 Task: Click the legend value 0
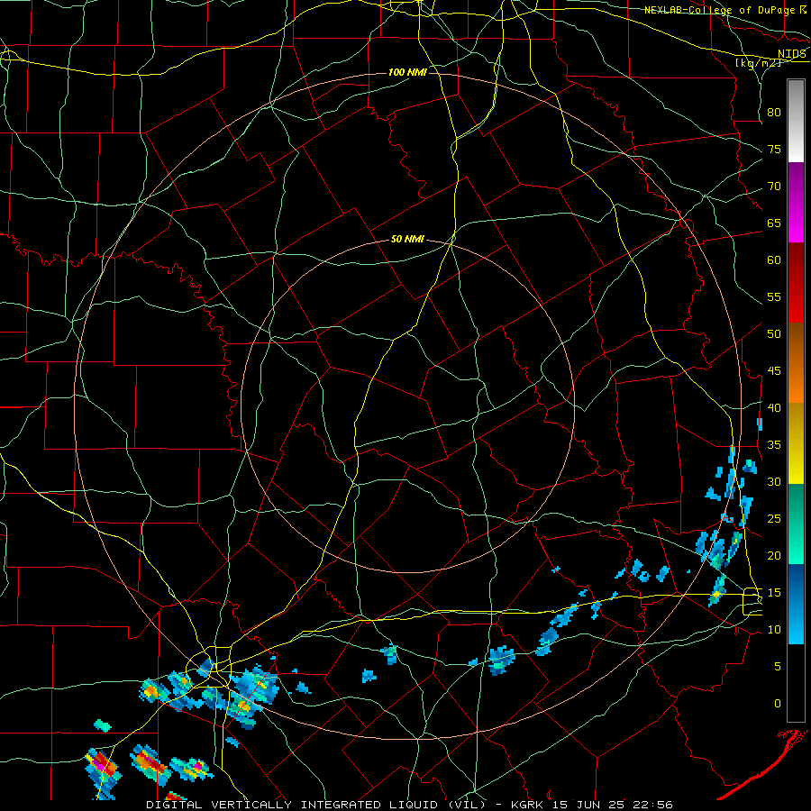tap(778, 704)
